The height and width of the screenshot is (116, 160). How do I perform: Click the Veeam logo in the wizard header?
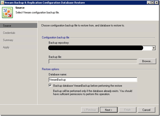click(x=7, y=12)
